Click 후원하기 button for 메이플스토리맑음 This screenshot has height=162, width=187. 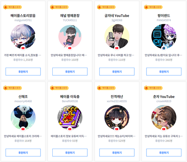click(x=23, y=72)
